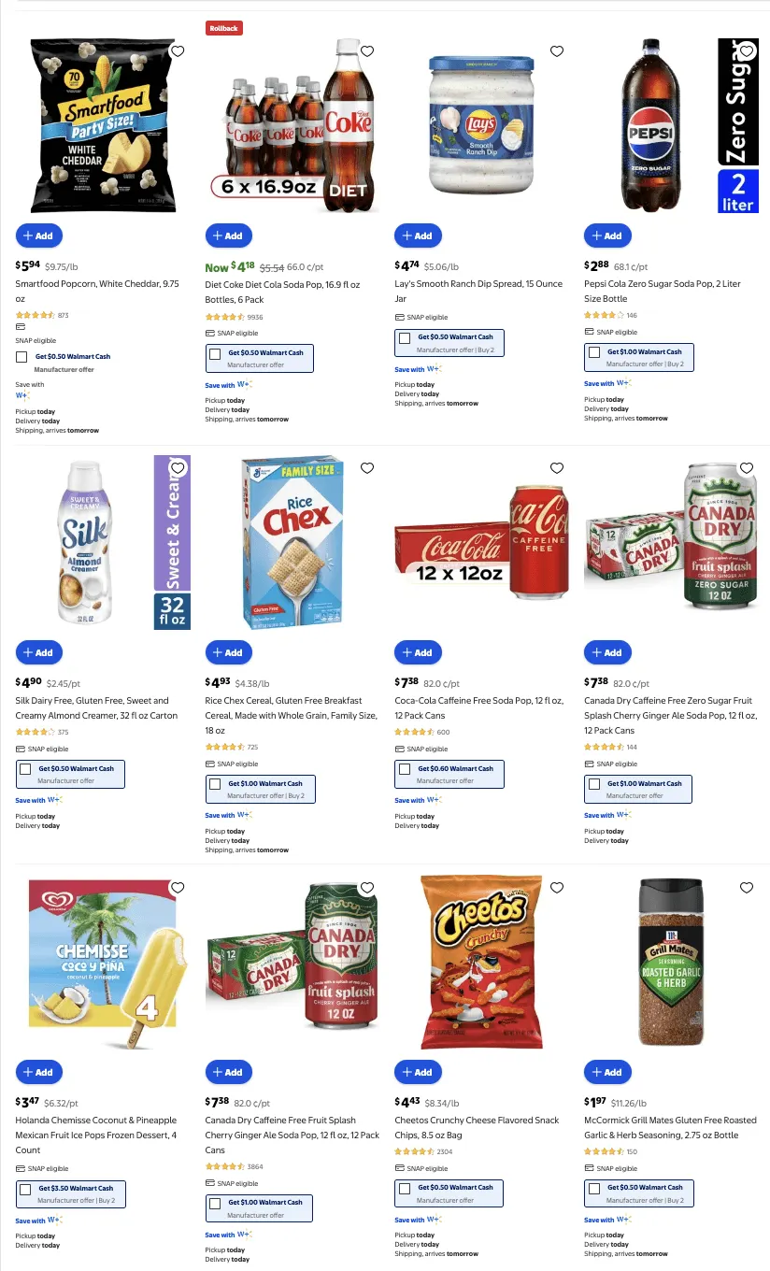Heart the Canada Dry Fruit Splash in middle row
The image size is (770, 1271).
click(x=746, y=467)
